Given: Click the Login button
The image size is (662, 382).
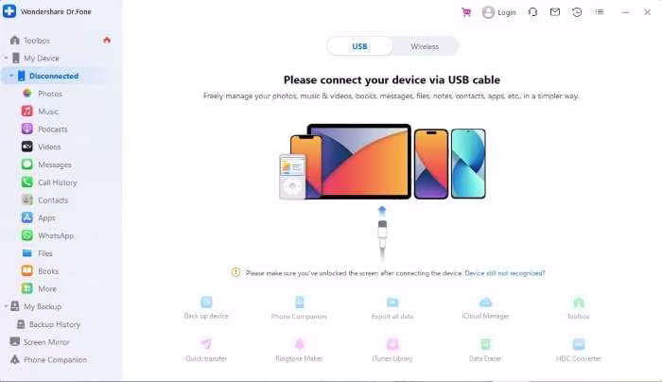Looking at the screenshot, I should click(x=499, y=12).
